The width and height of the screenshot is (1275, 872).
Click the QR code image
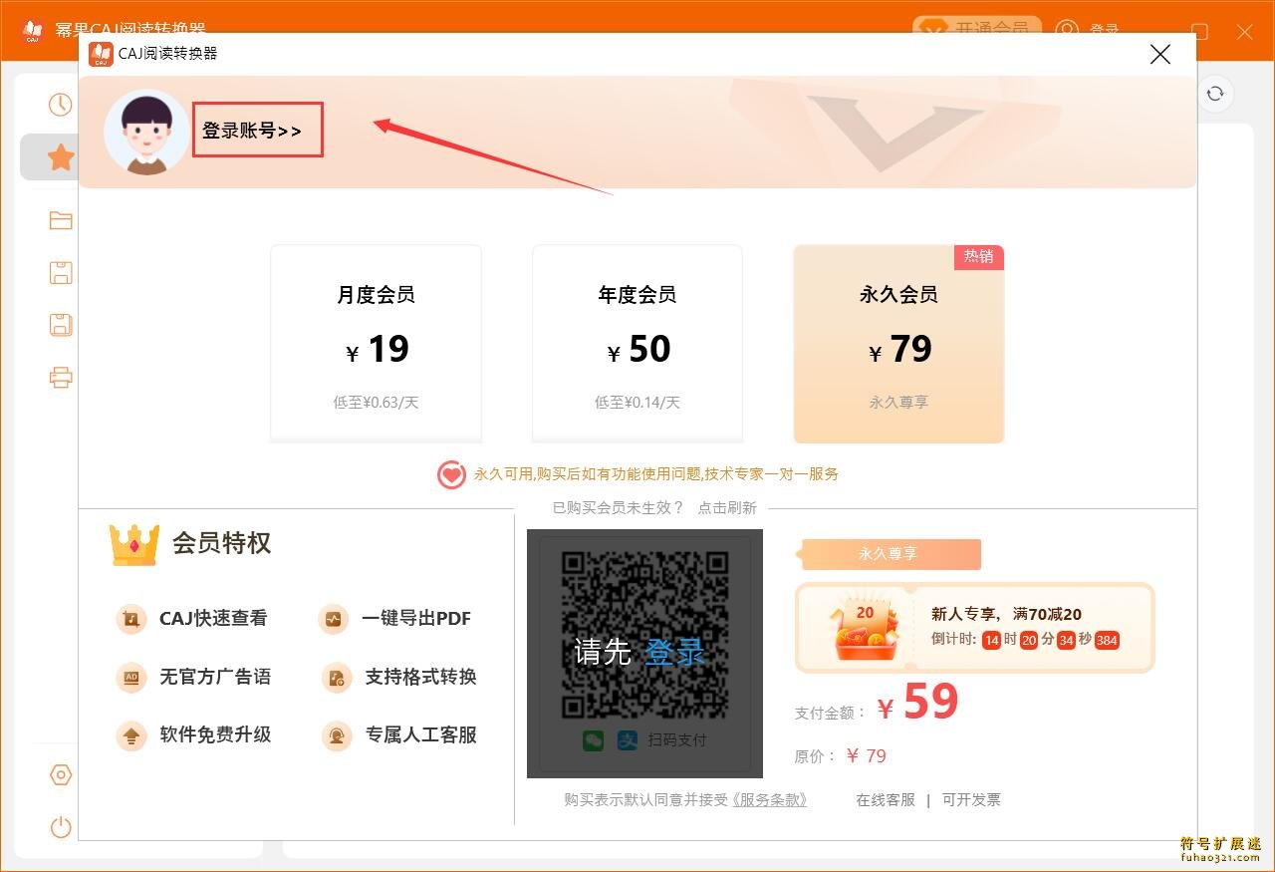644,634
